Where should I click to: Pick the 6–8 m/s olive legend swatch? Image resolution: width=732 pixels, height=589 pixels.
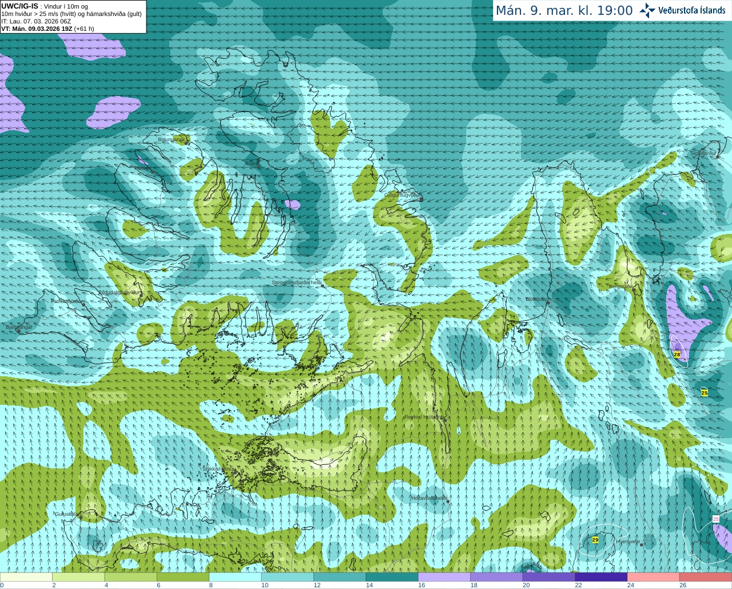[x=183, y=577]
